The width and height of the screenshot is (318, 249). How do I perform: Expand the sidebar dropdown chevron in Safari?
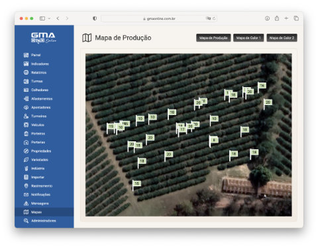(x=49, y=18)
